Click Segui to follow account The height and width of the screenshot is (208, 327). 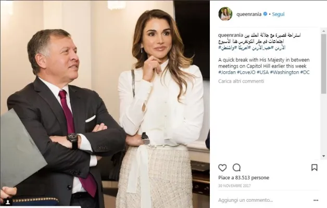point(278,14)
